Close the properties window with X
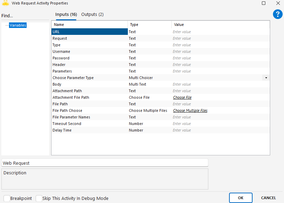Image resolution: width=284 pixels, height=203 pixels. point(278,3)
